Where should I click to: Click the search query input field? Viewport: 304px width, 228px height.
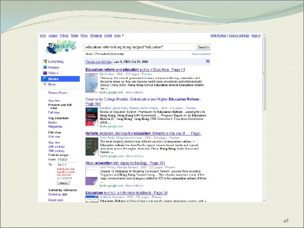coord(140,47)
